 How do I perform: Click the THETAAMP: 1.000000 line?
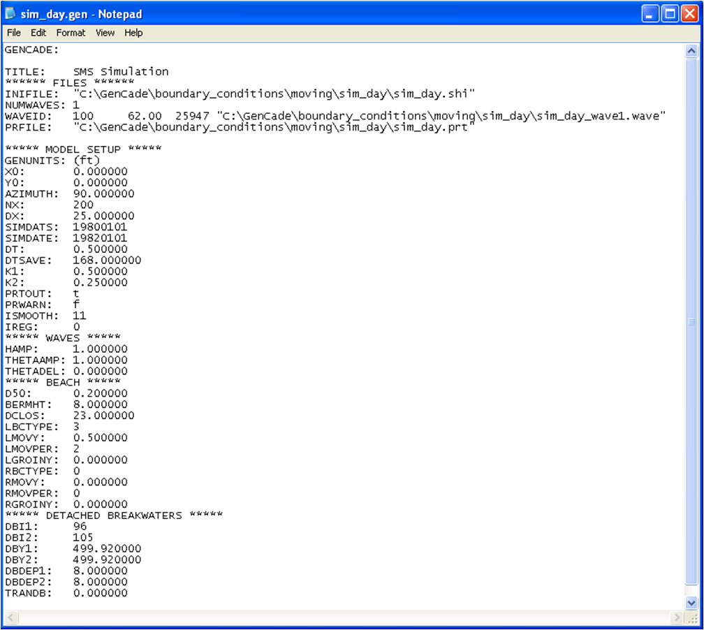pyautogui.click(x=66, y=360)
